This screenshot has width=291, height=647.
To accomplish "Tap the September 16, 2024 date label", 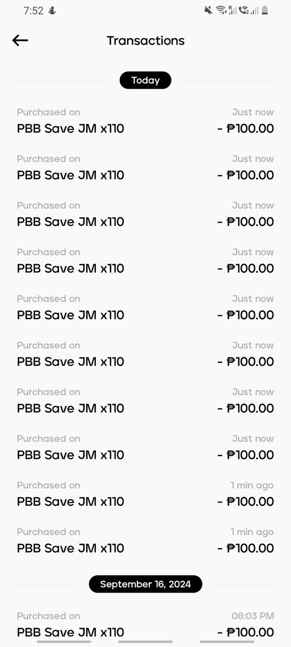I will click(x=145, y=584).
